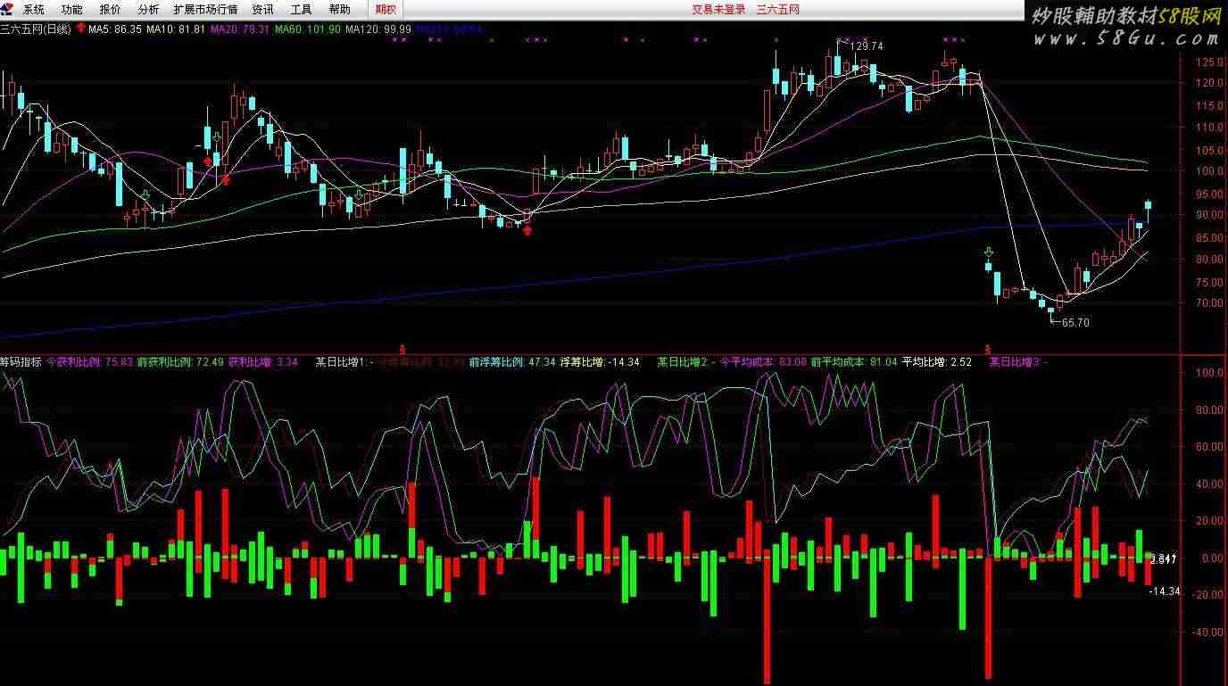
Task: Click 交易未登录 status text
Action: point(718,10)
